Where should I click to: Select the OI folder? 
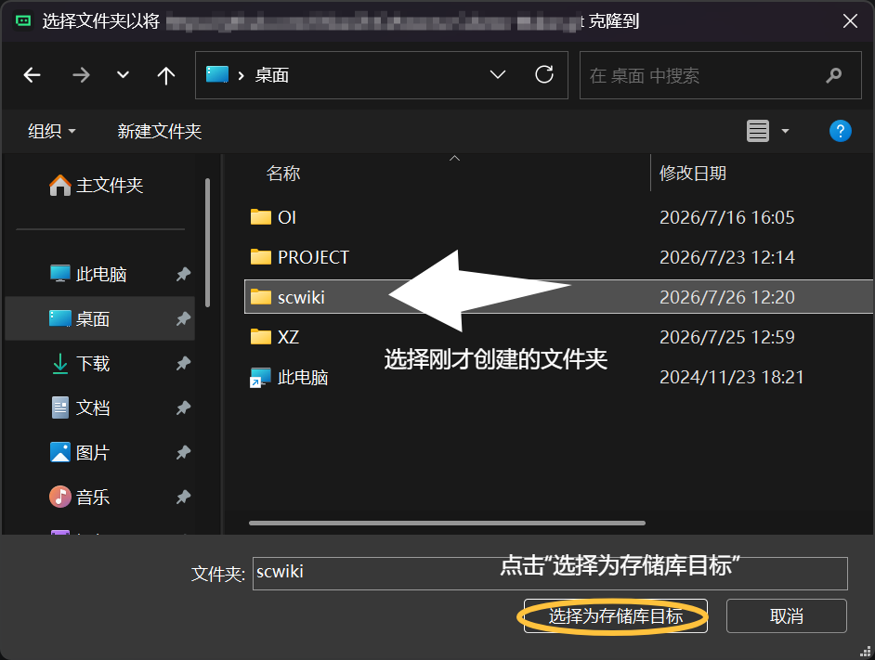point(273,217)
